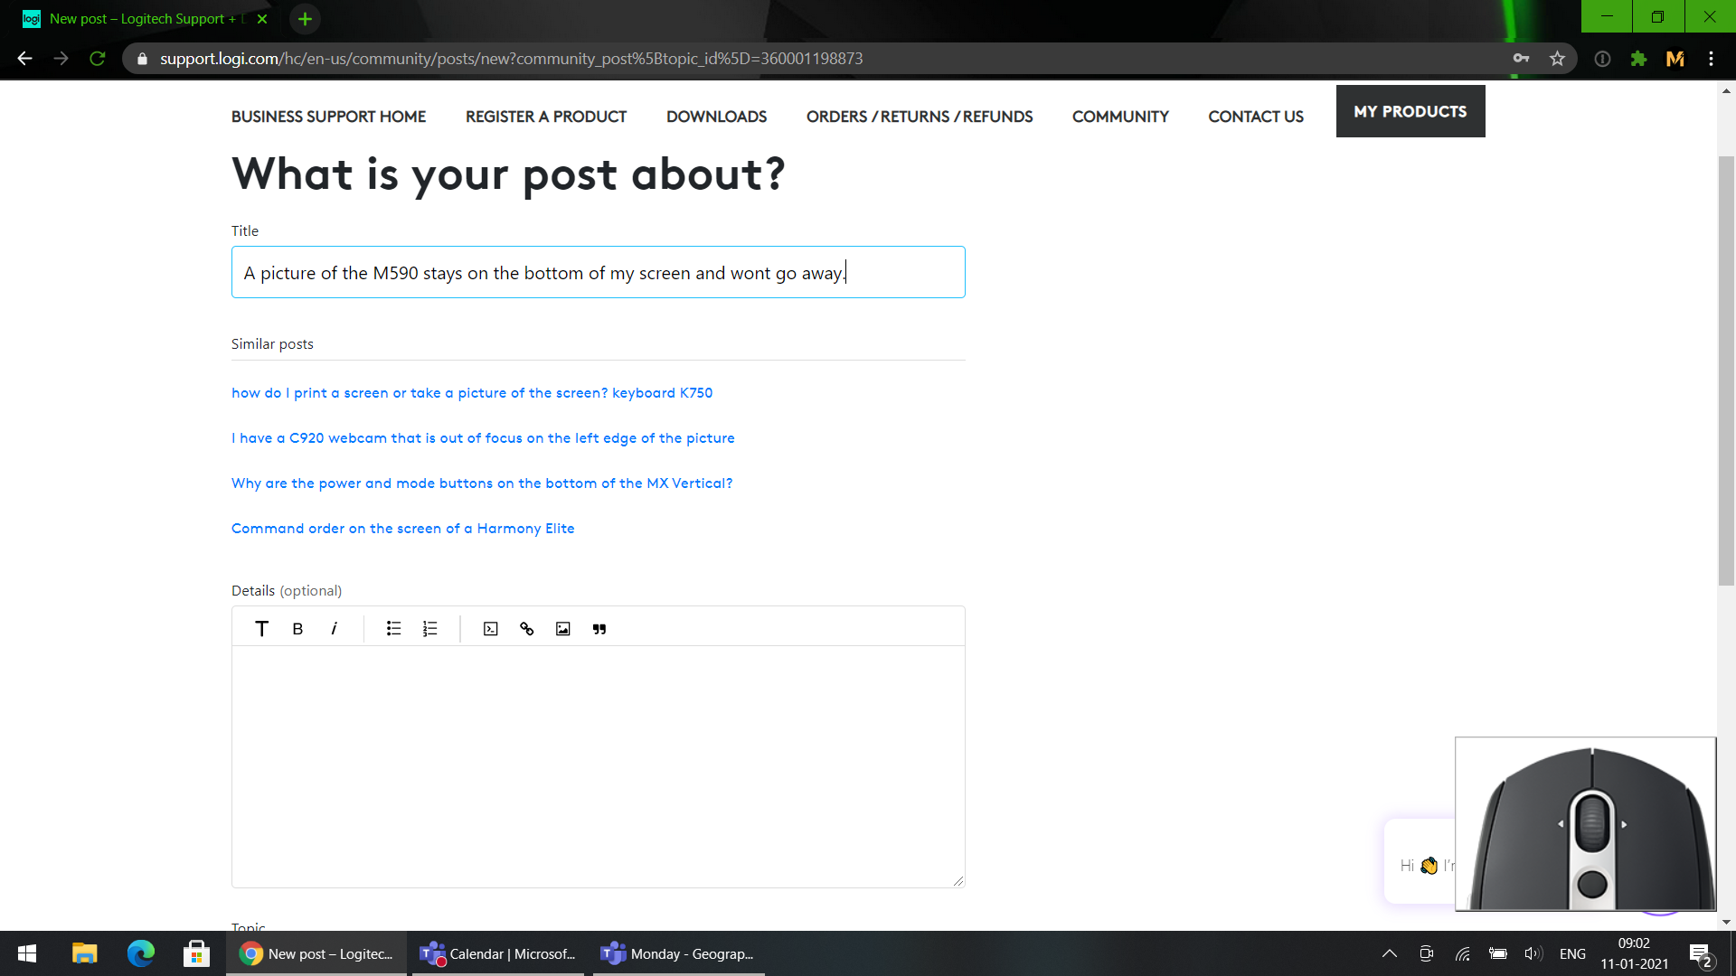The image size is (1736, 976).
Task: Launch Microsoft Edge from the taskbar
Action: [x=141, y=953]
